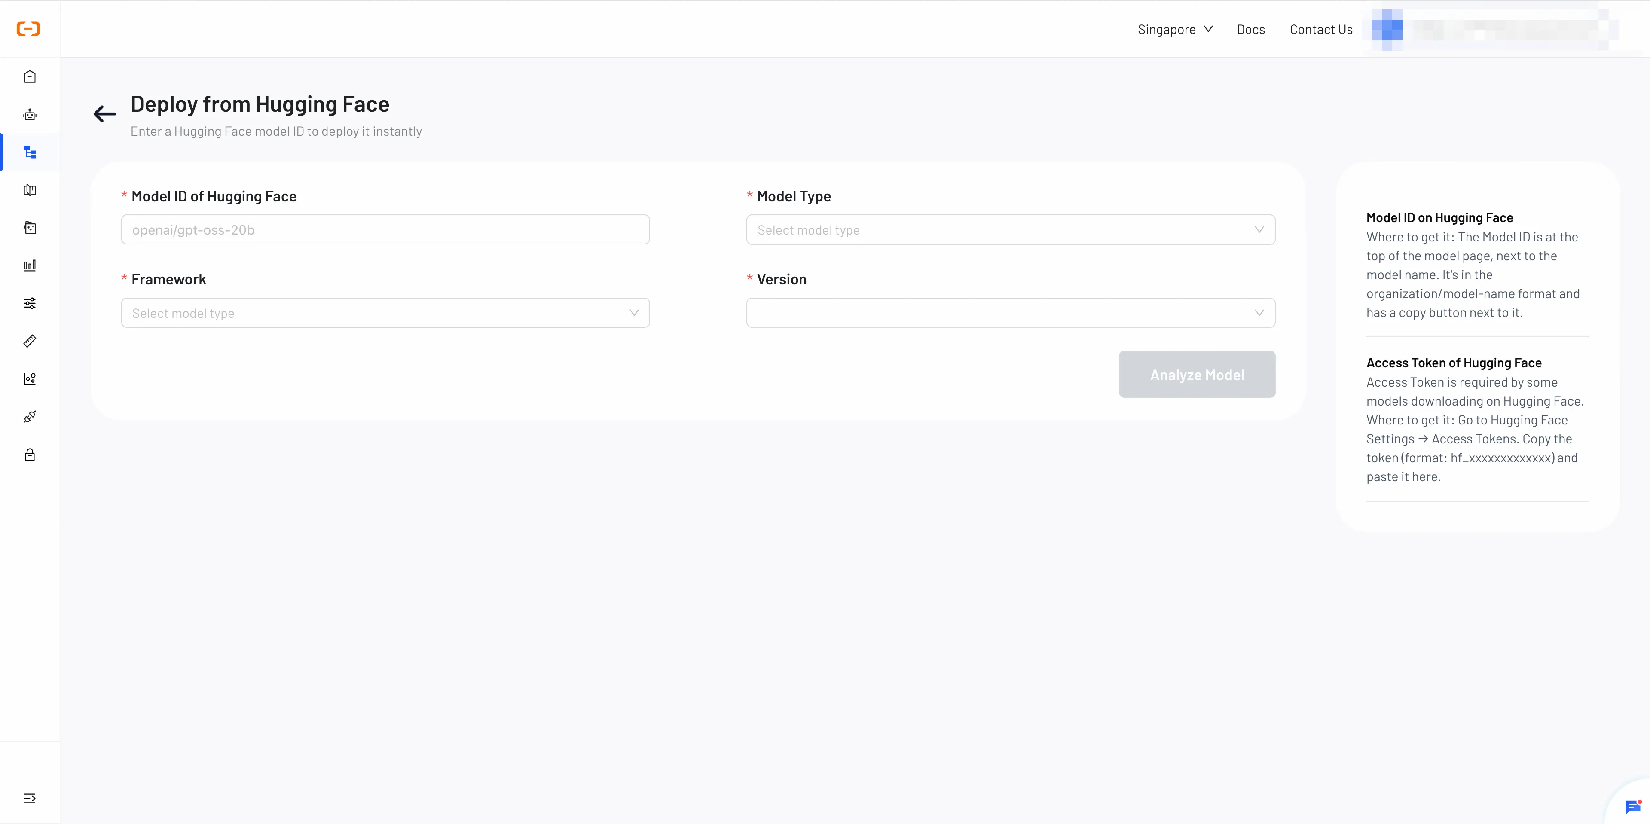Image resolution: width=1650 pixels, height=824 pixels.
Task: Open the home icon in sidebar
Action: pyautogui.click(x=30, y=77)
